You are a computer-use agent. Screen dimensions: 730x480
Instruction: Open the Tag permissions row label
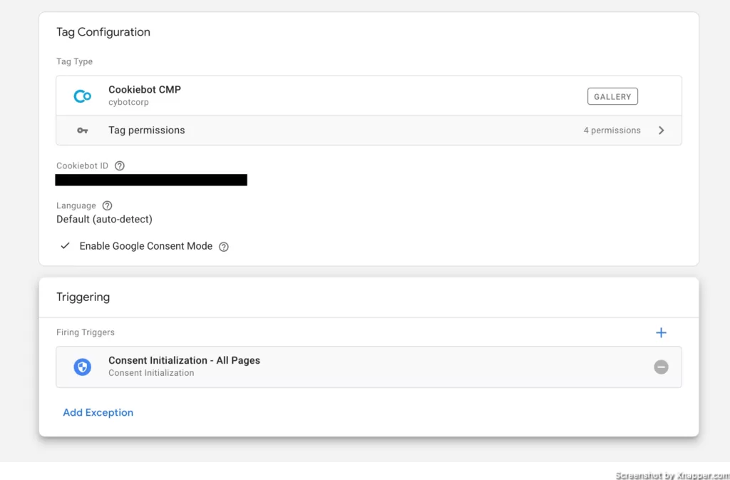click(147, 131)
